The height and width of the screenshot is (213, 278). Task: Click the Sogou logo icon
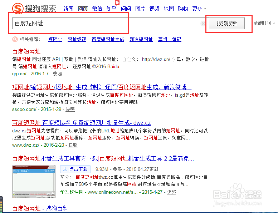[x=18, y=8]
